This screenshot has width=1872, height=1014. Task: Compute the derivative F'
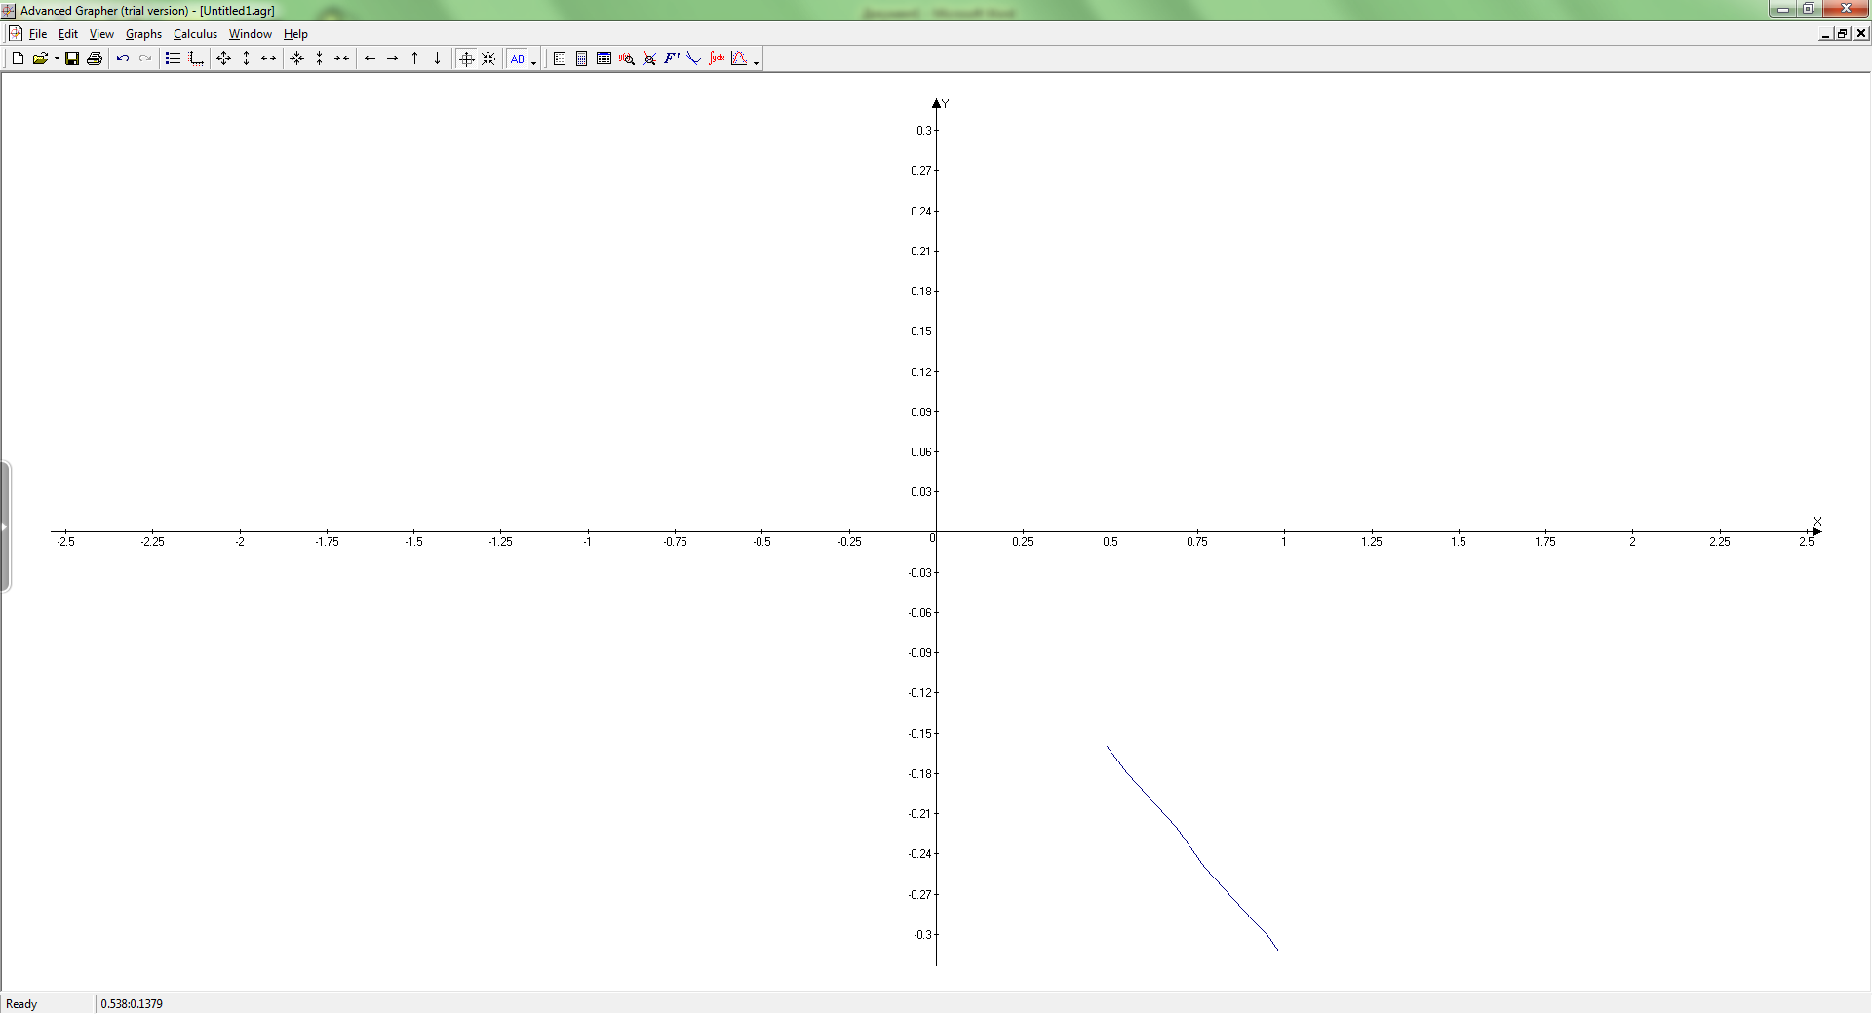coord(672,58)
